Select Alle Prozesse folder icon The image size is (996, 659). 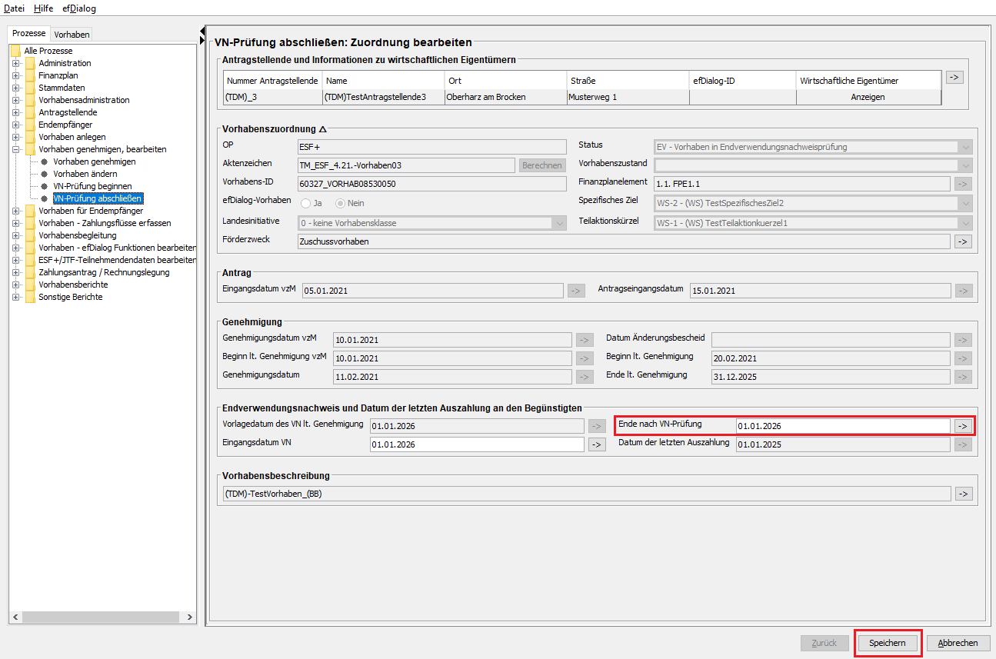click(x=15, y=51)
